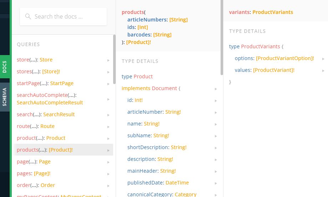Expand arrow next to page query

[x=109, y=162]
